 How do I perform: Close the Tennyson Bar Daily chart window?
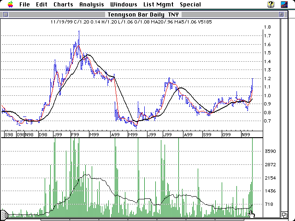click(x=6, y=14)
